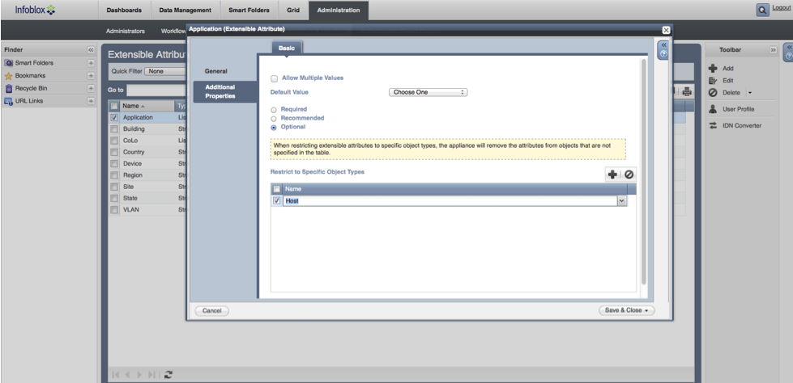Enable Allow Multiple Values checkbox
This screenshot has width=793, height=383.
tap(274, 78)
